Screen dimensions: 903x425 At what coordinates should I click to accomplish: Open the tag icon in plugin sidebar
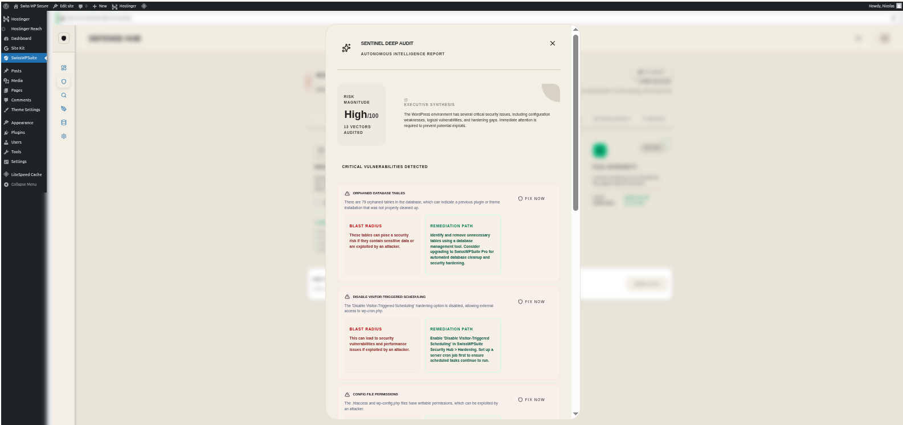[64, 109]
